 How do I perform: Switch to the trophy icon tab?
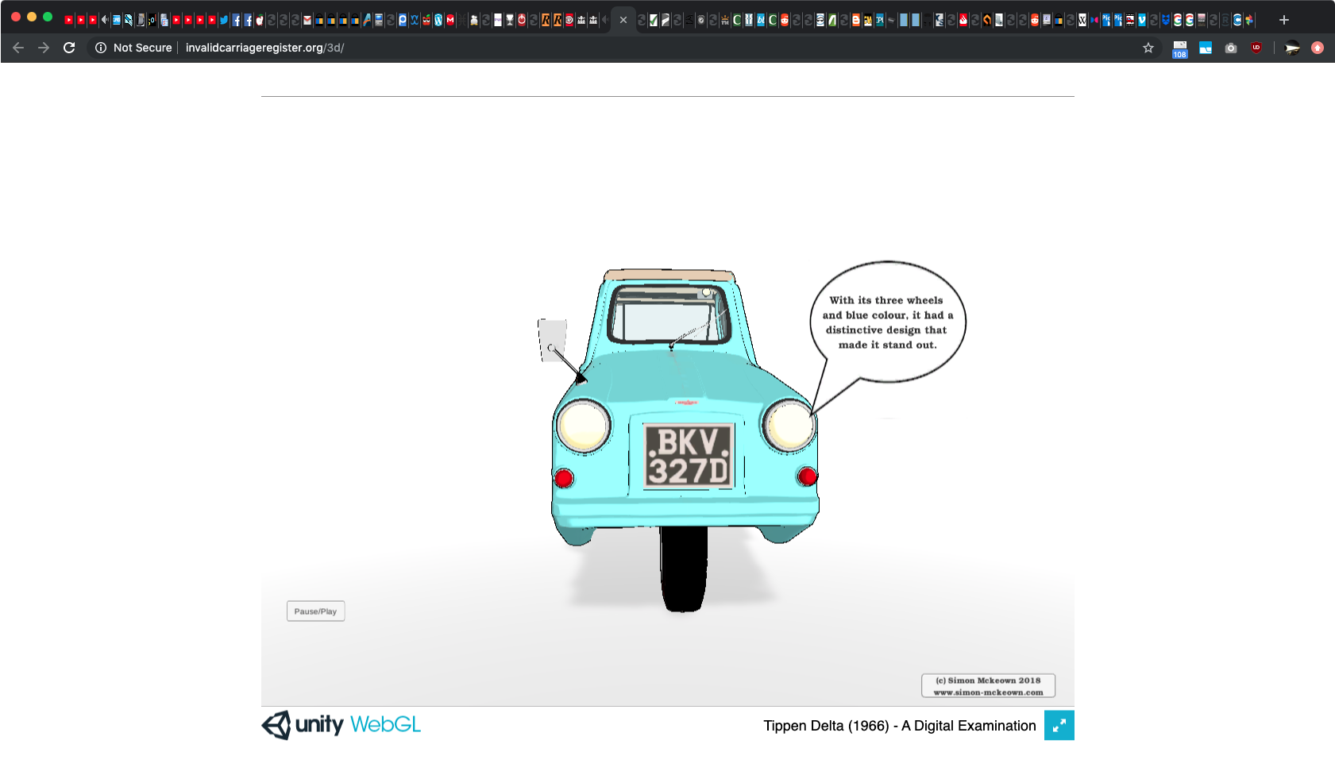coord(510,20)
